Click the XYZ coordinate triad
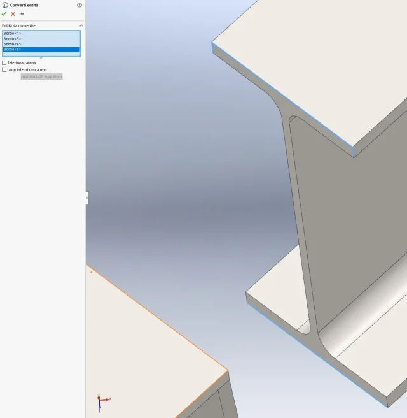407x418 pixels. [104, 403]
